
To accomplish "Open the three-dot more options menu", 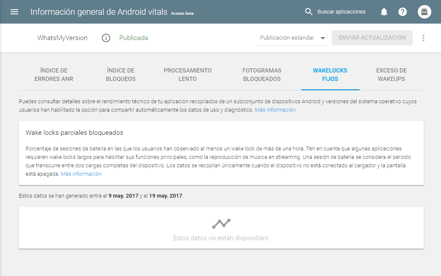I will [423, 38].
